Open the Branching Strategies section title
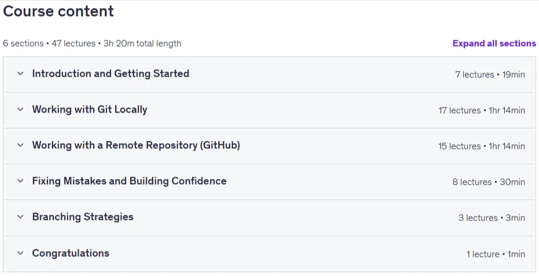The width and height of the screenshot is (539, 276). tap(83, 217)
